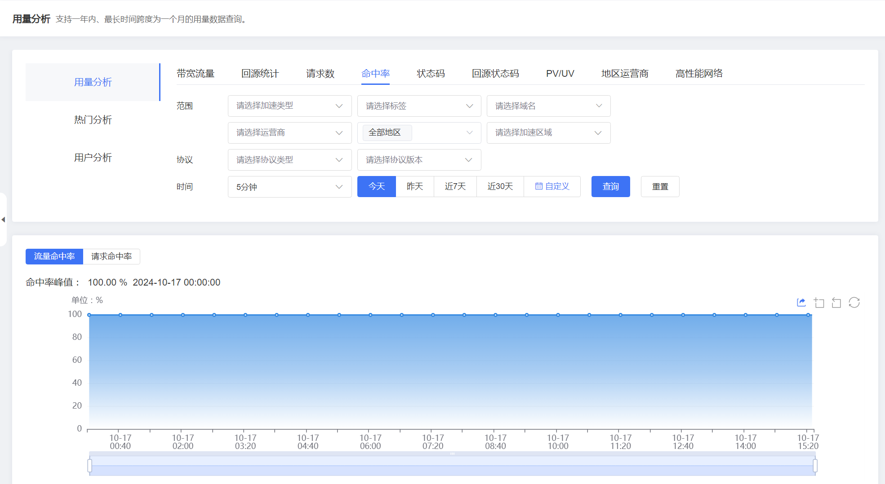Screen dimensions: 885x484
Task: Open the 请选择运营商 dropdown
Action: pyautogui.click(x=289, y=133)
